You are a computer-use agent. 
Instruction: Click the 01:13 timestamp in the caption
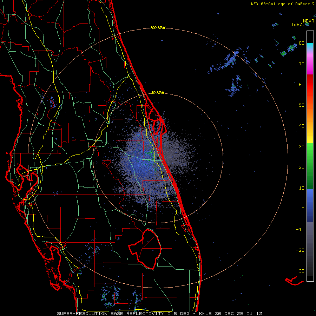click(255, 314)
